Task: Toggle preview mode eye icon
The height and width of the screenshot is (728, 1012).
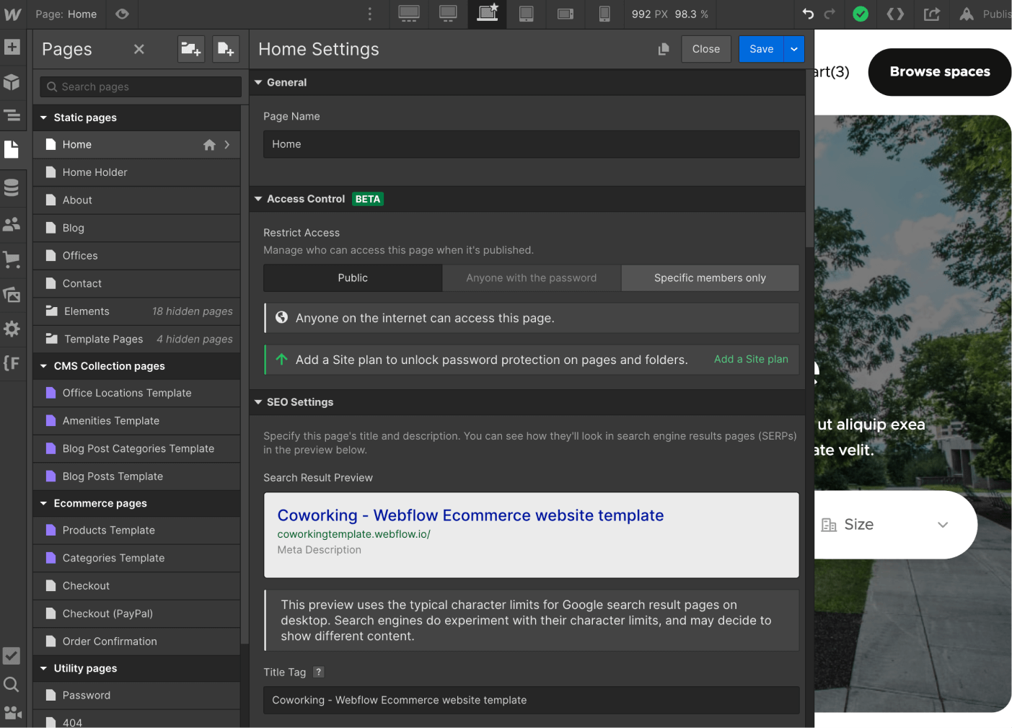Action: coord(122,14)
